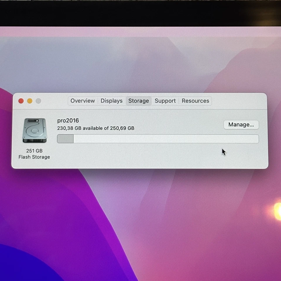Go to the Support tab
This screenshot has width=281, height=281.
pyautogui.click(x=165, y=101)
